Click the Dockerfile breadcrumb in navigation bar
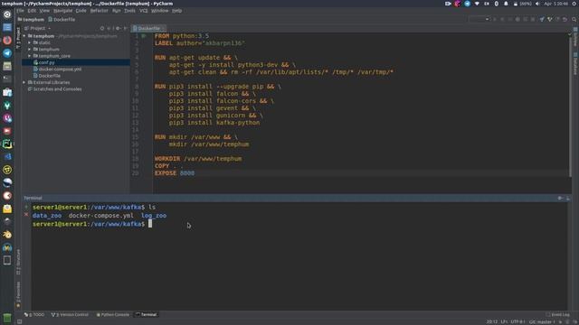This screenshot has width=579, height=325. pyautogui.click(x=62, y=20)
